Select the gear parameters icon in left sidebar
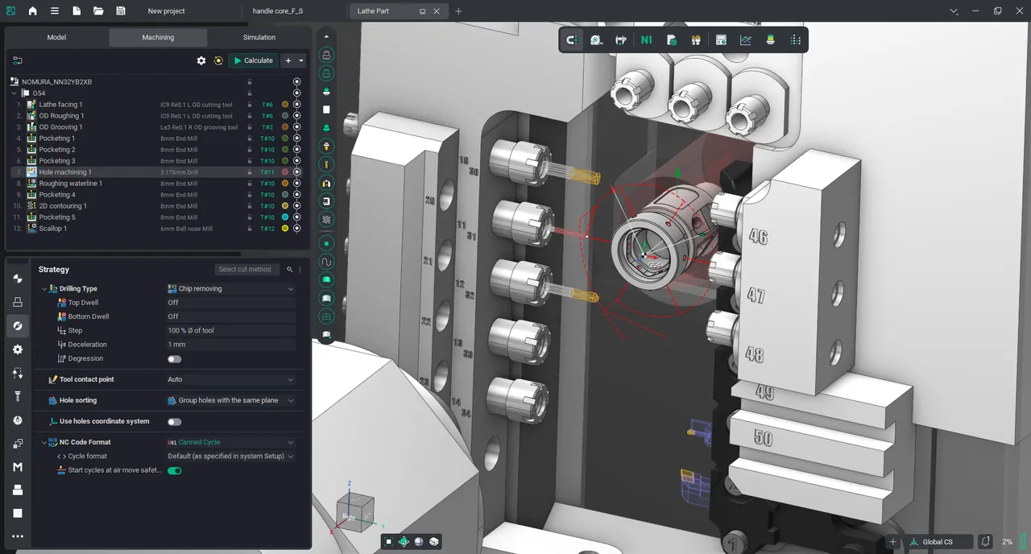Screen dimensions: 1031x554 point(18,349)
